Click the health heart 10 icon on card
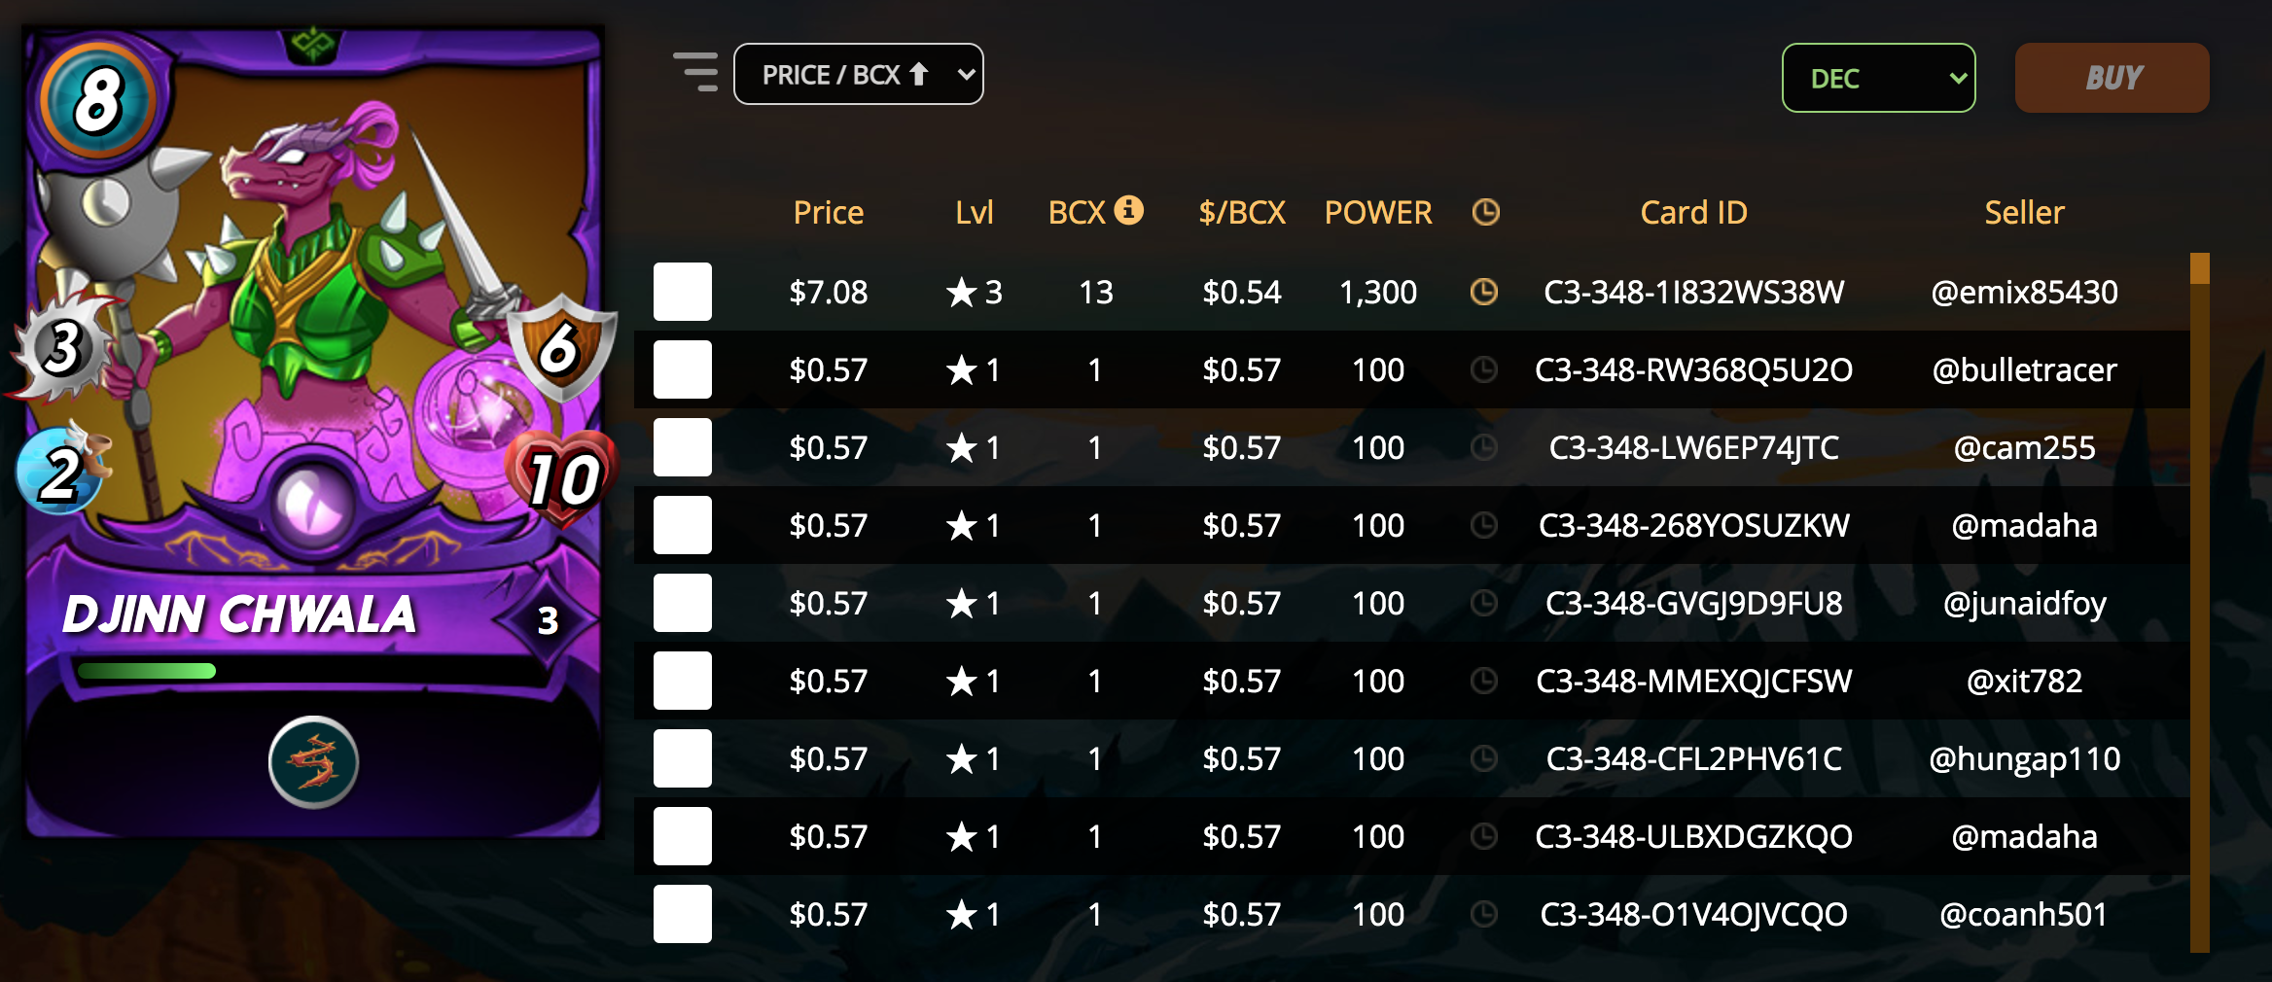The width and height of the screenshot is (2272, 982). click(x=564, y=478)
